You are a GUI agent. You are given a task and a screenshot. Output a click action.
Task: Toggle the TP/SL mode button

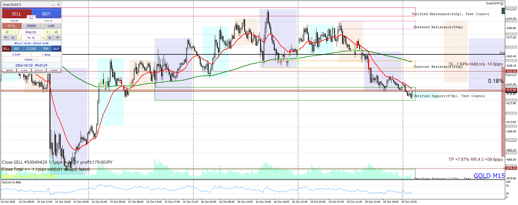[x=12, y=26]
